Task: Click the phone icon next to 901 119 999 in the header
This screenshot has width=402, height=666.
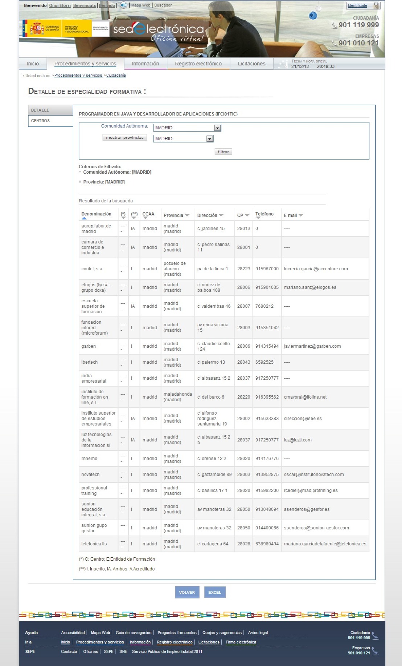Action: (334, 25)
